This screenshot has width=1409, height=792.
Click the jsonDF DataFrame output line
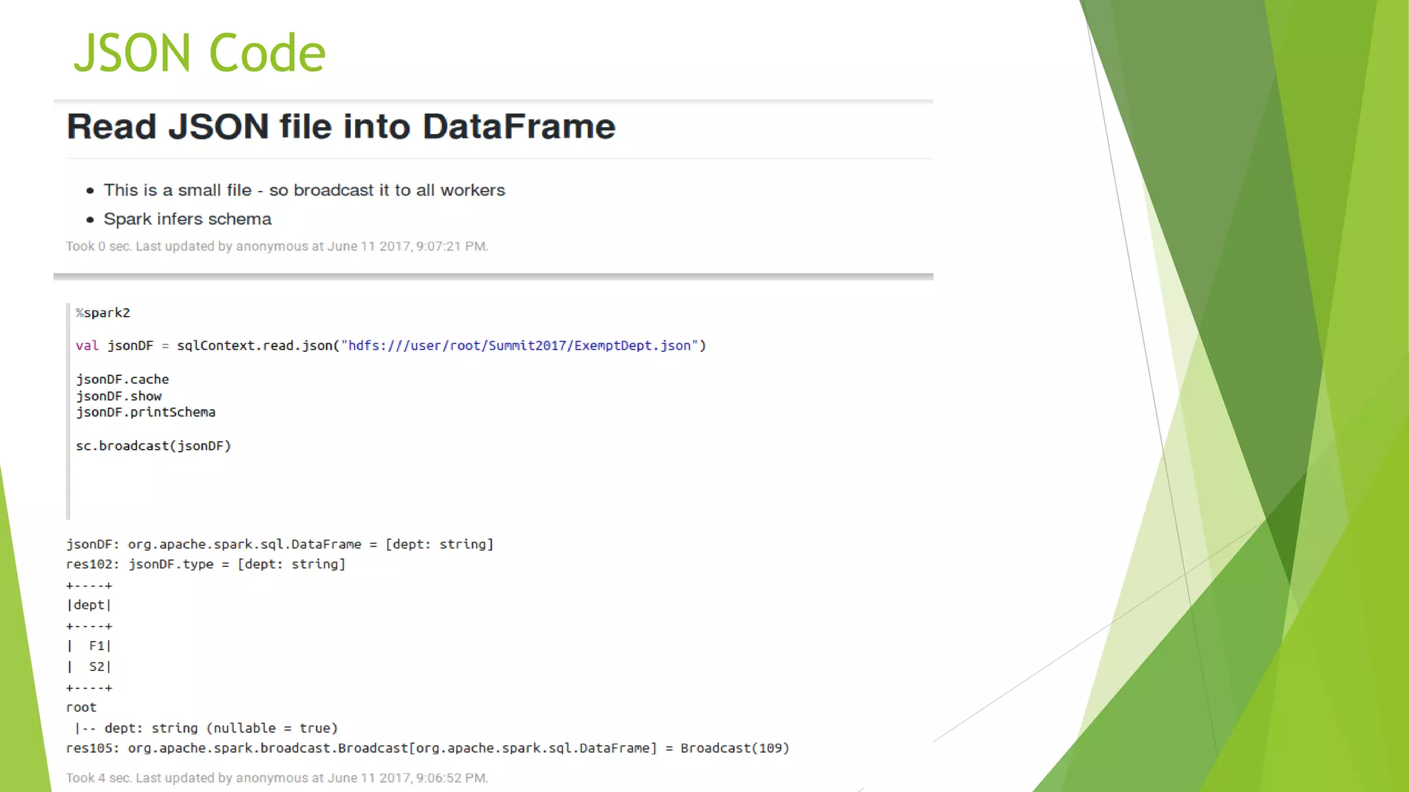click(279, 544)
